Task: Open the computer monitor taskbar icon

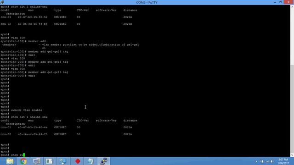Action: 37,161
